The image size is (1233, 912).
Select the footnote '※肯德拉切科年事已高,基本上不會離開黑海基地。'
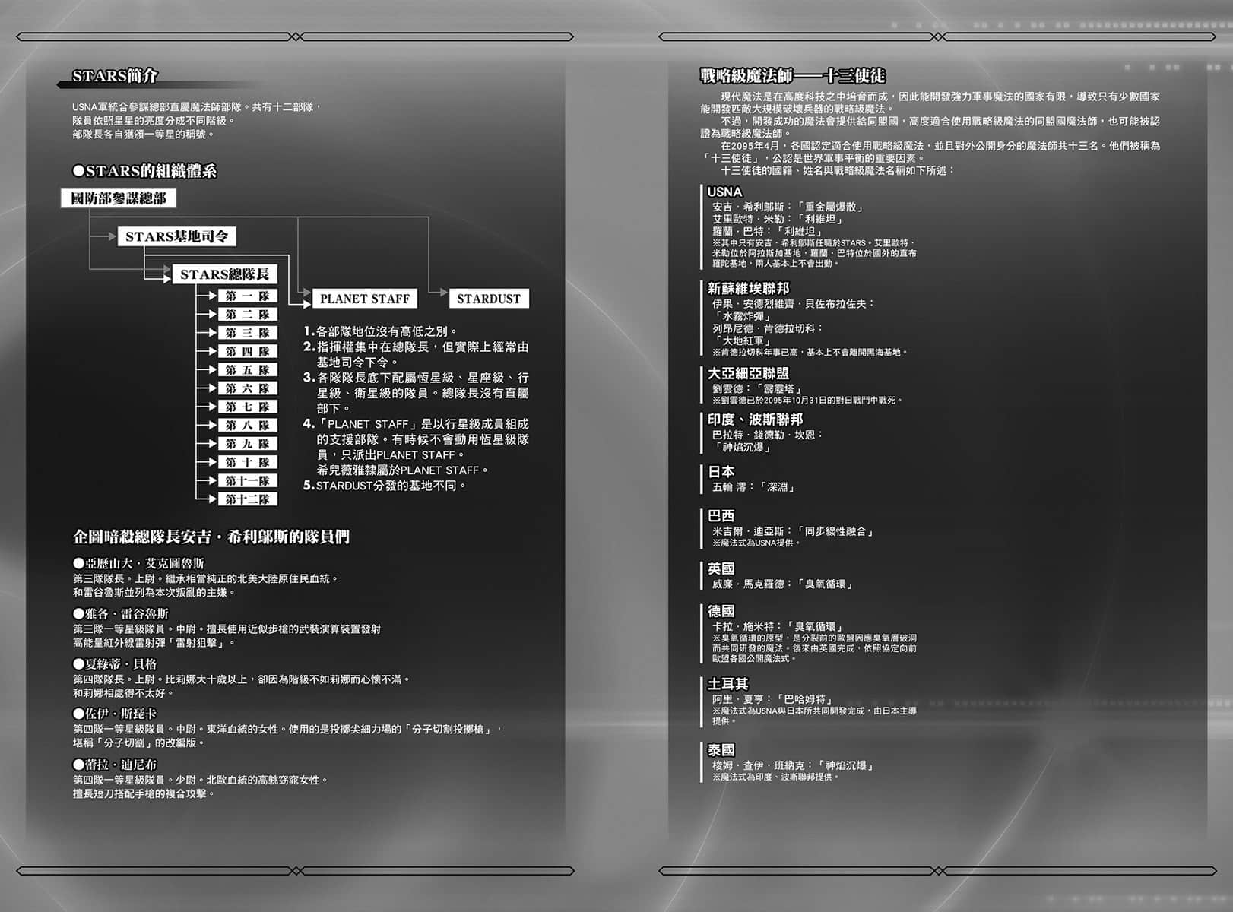pos(810,353)
